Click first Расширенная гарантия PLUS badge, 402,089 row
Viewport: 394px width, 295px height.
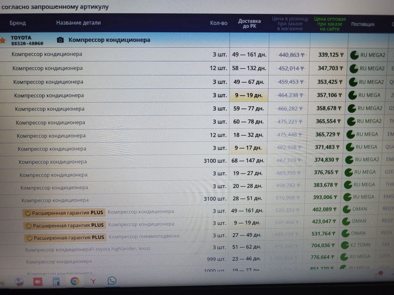[x=64, y=213]
